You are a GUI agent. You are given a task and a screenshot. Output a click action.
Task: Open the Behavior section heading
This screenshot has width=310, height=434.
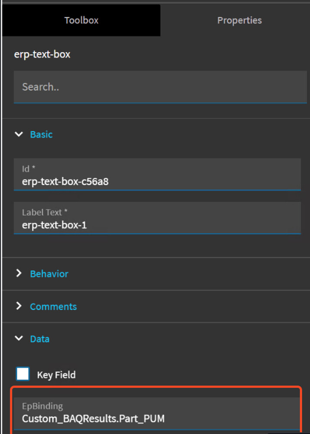[49, 274]
